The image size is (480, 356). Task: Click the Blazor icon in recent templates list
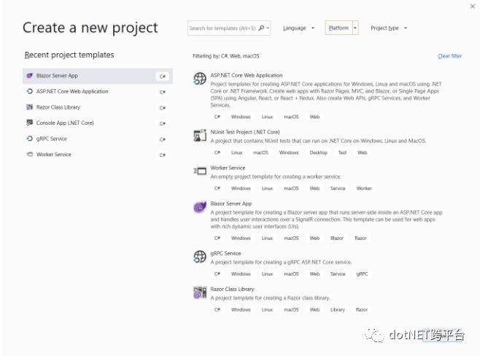click(30, 76)
